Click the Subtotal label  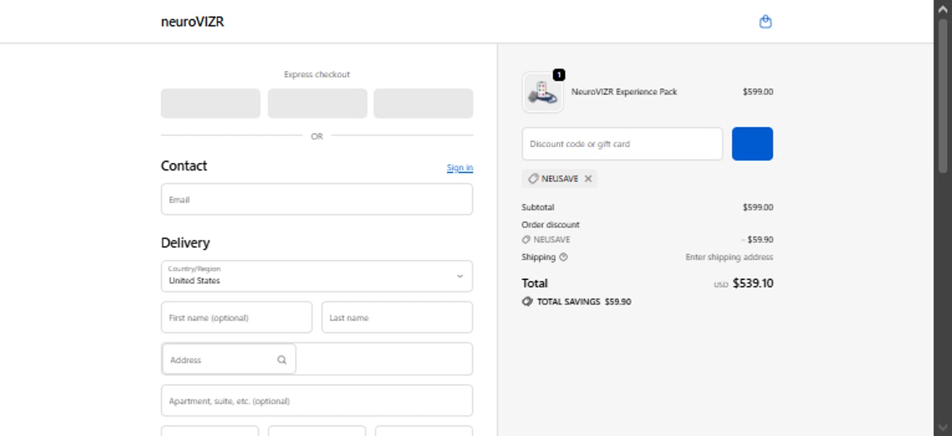click(538, 207)
